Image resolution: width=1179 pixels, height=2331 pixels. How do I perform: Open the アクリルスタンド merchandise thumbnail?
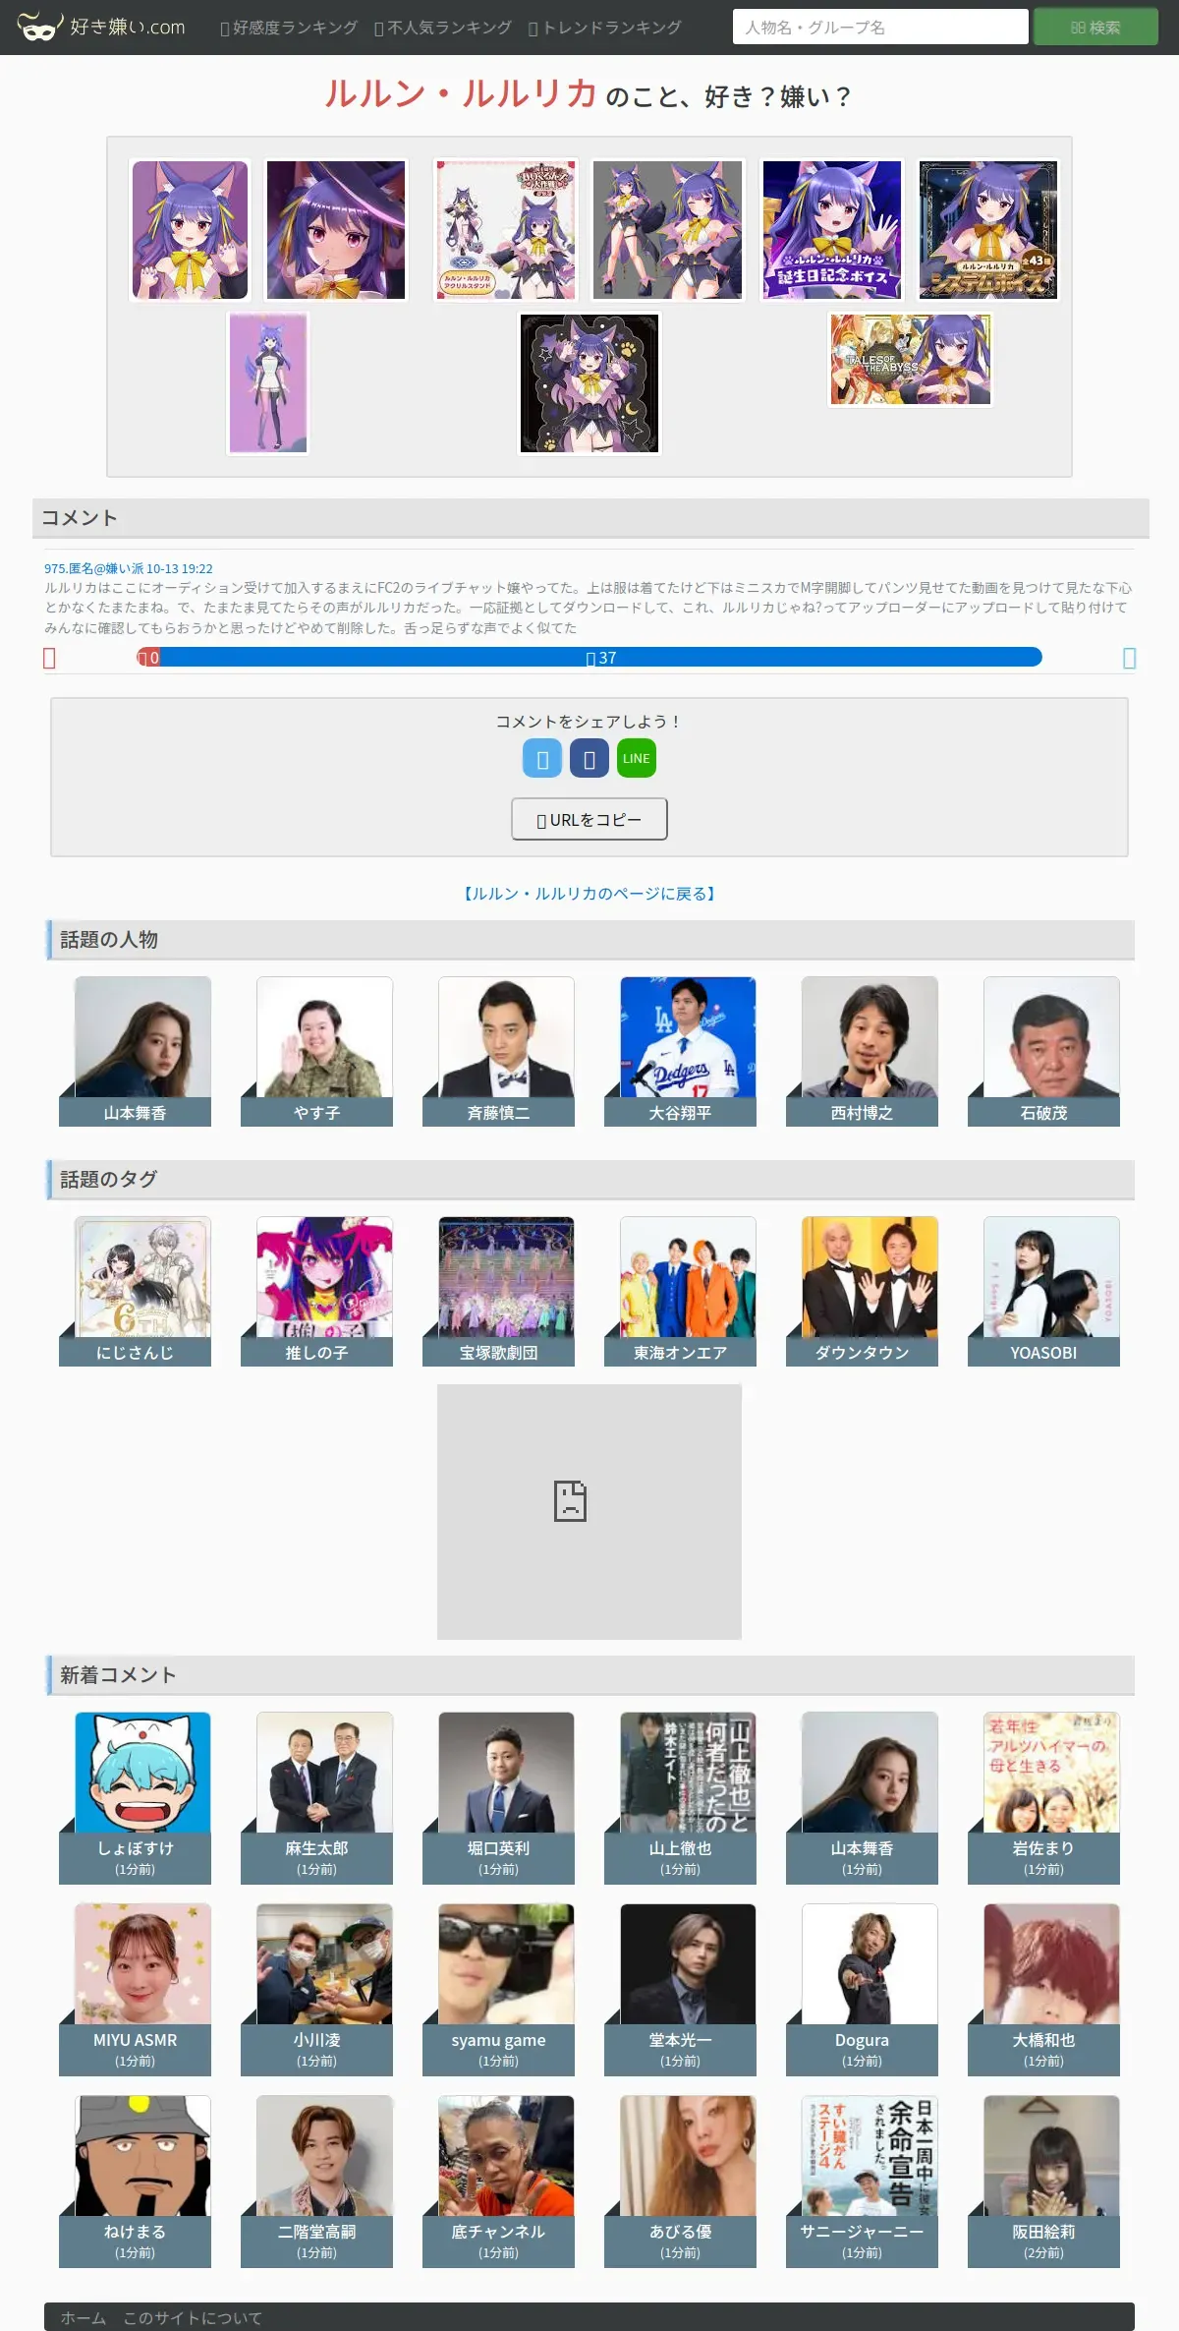506,229
